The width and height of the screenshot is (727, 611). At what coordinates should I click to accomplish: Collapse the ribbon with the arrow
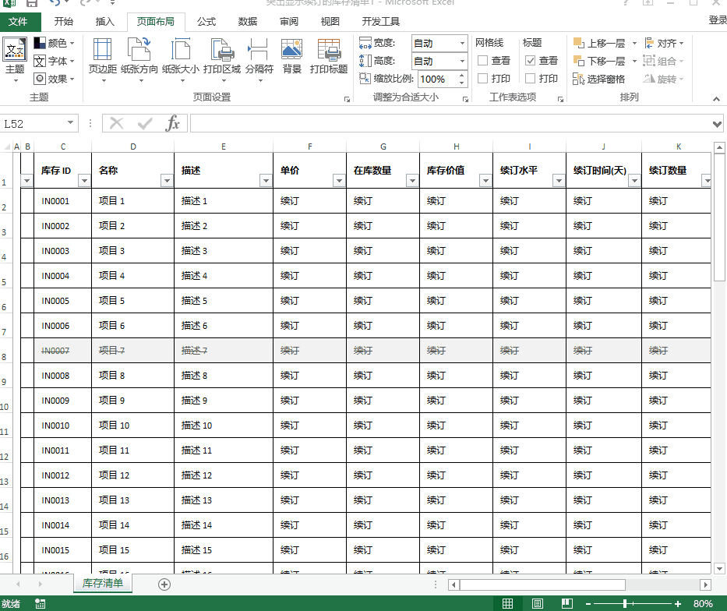(x=716, y=99)
